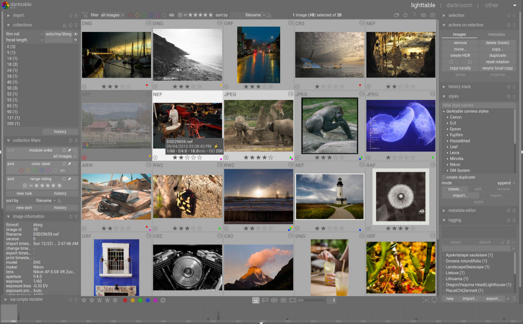The image size is (523, 324).
Task: Open the images tab in actions on selection
Action: [459, 34]
